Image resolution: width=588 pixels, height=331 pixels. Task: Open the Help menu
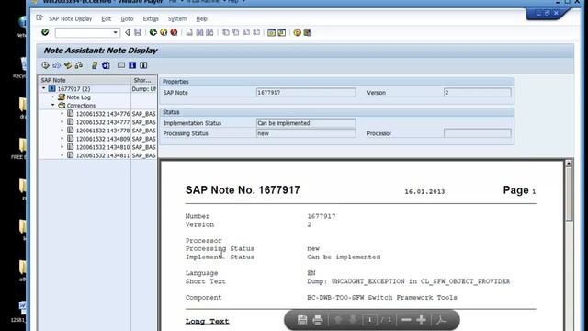pyautogui.click(x=201, y=18)
